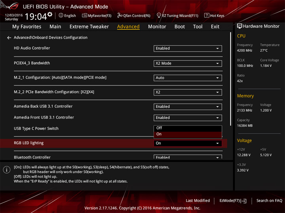Click the Bluetooth Controller label
Image resolution: width=285 pixels, height=213 pixels.
32,157
